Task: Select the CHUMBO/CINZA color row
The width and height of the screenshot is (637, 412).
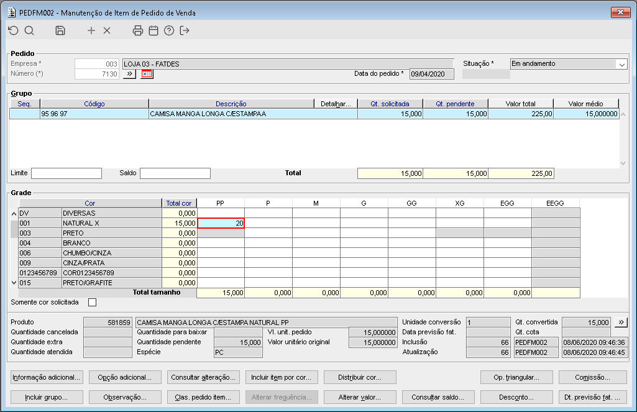Action: click(x=90, y=253)
